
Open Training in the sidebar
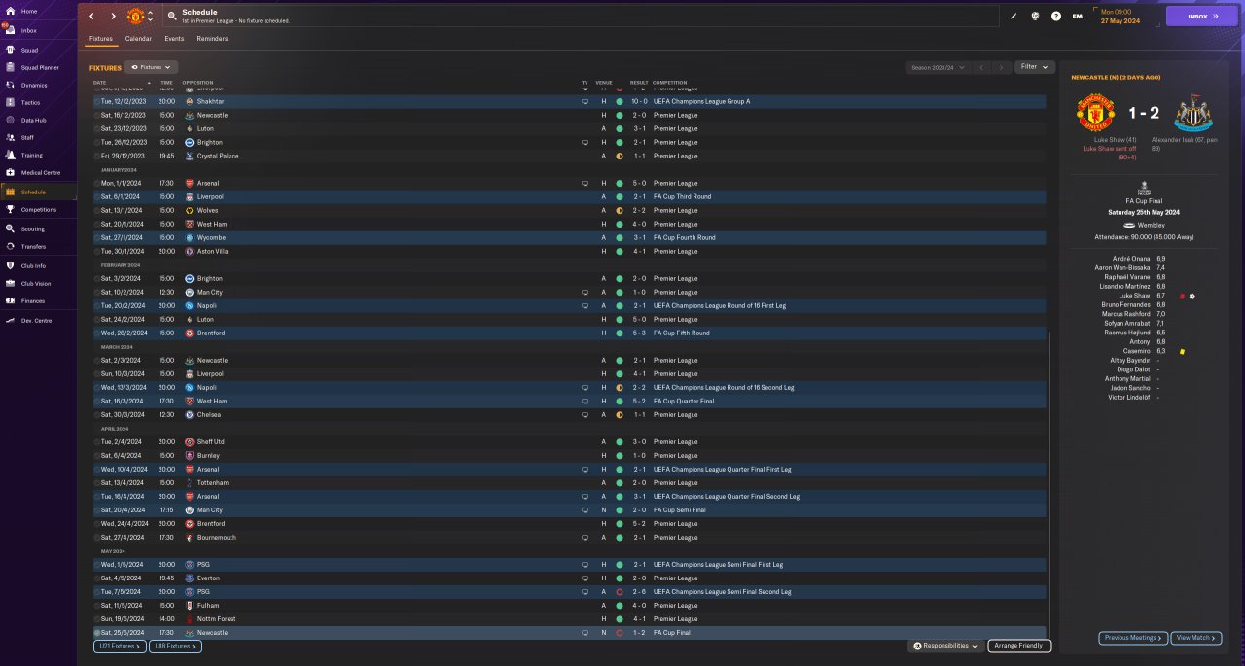pyautogui.click(x=39, y=155)
